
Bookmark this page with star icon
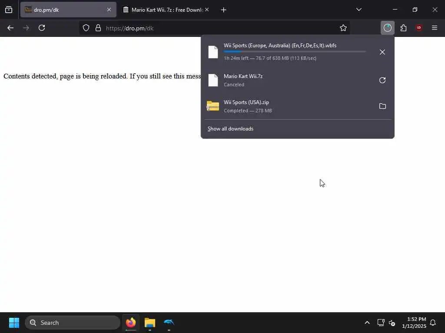[x=343, y=28]
